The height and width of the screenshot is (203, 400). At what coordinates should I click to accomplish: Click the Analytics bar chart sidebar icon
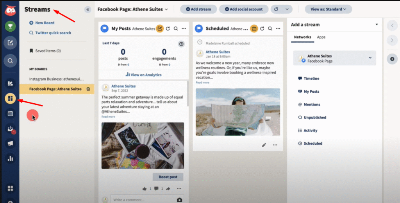tap(10, 159)
